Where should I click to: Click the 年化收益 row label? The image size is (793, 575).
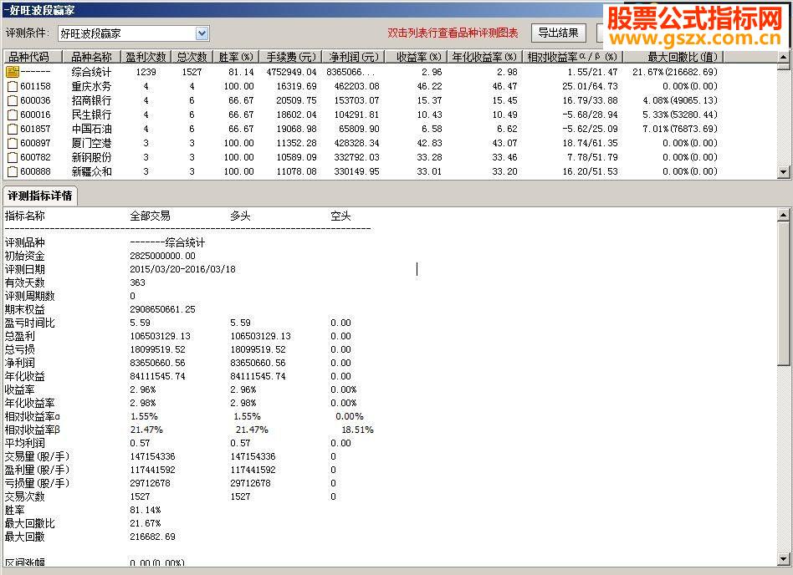tap(25, 376)
